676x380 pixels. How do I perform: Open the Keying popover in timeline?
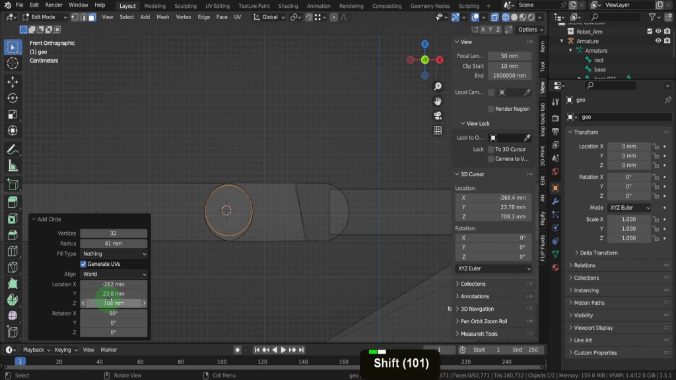pos(64,350)
